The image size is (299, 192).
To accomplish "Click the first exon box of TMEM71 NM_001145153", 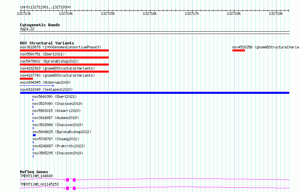I will click(x=68, y=188).
